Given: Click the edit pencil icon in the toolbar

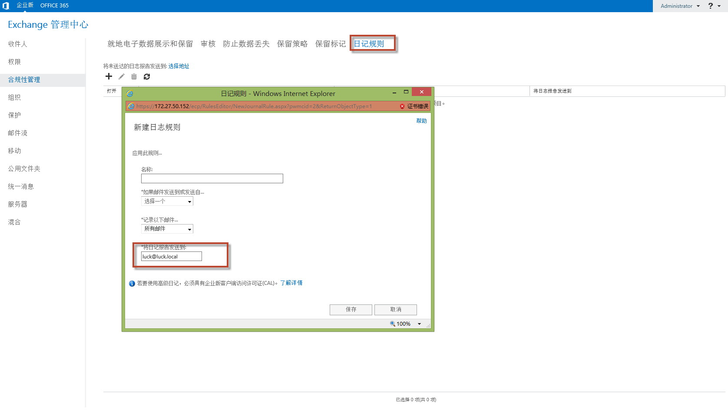Looking at the screenshot, I should coord(122,76).
